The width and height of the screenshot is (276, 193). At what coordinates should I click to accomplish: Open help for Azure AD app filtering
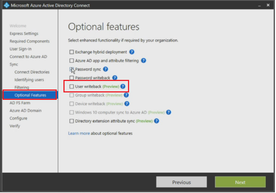144,61
